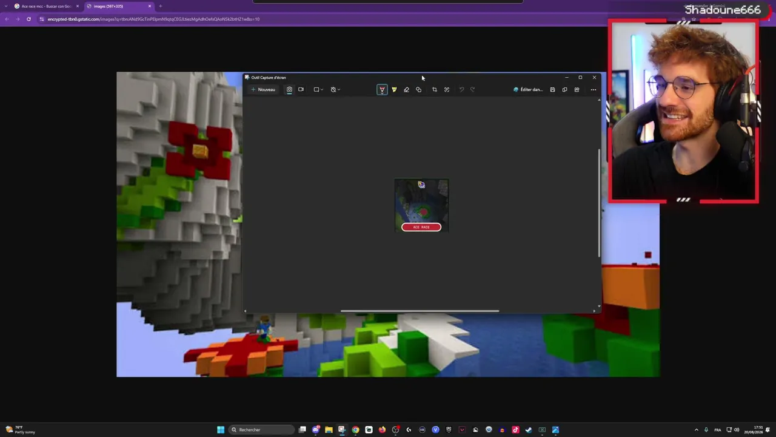Click the text actions icon

(447, 90)
